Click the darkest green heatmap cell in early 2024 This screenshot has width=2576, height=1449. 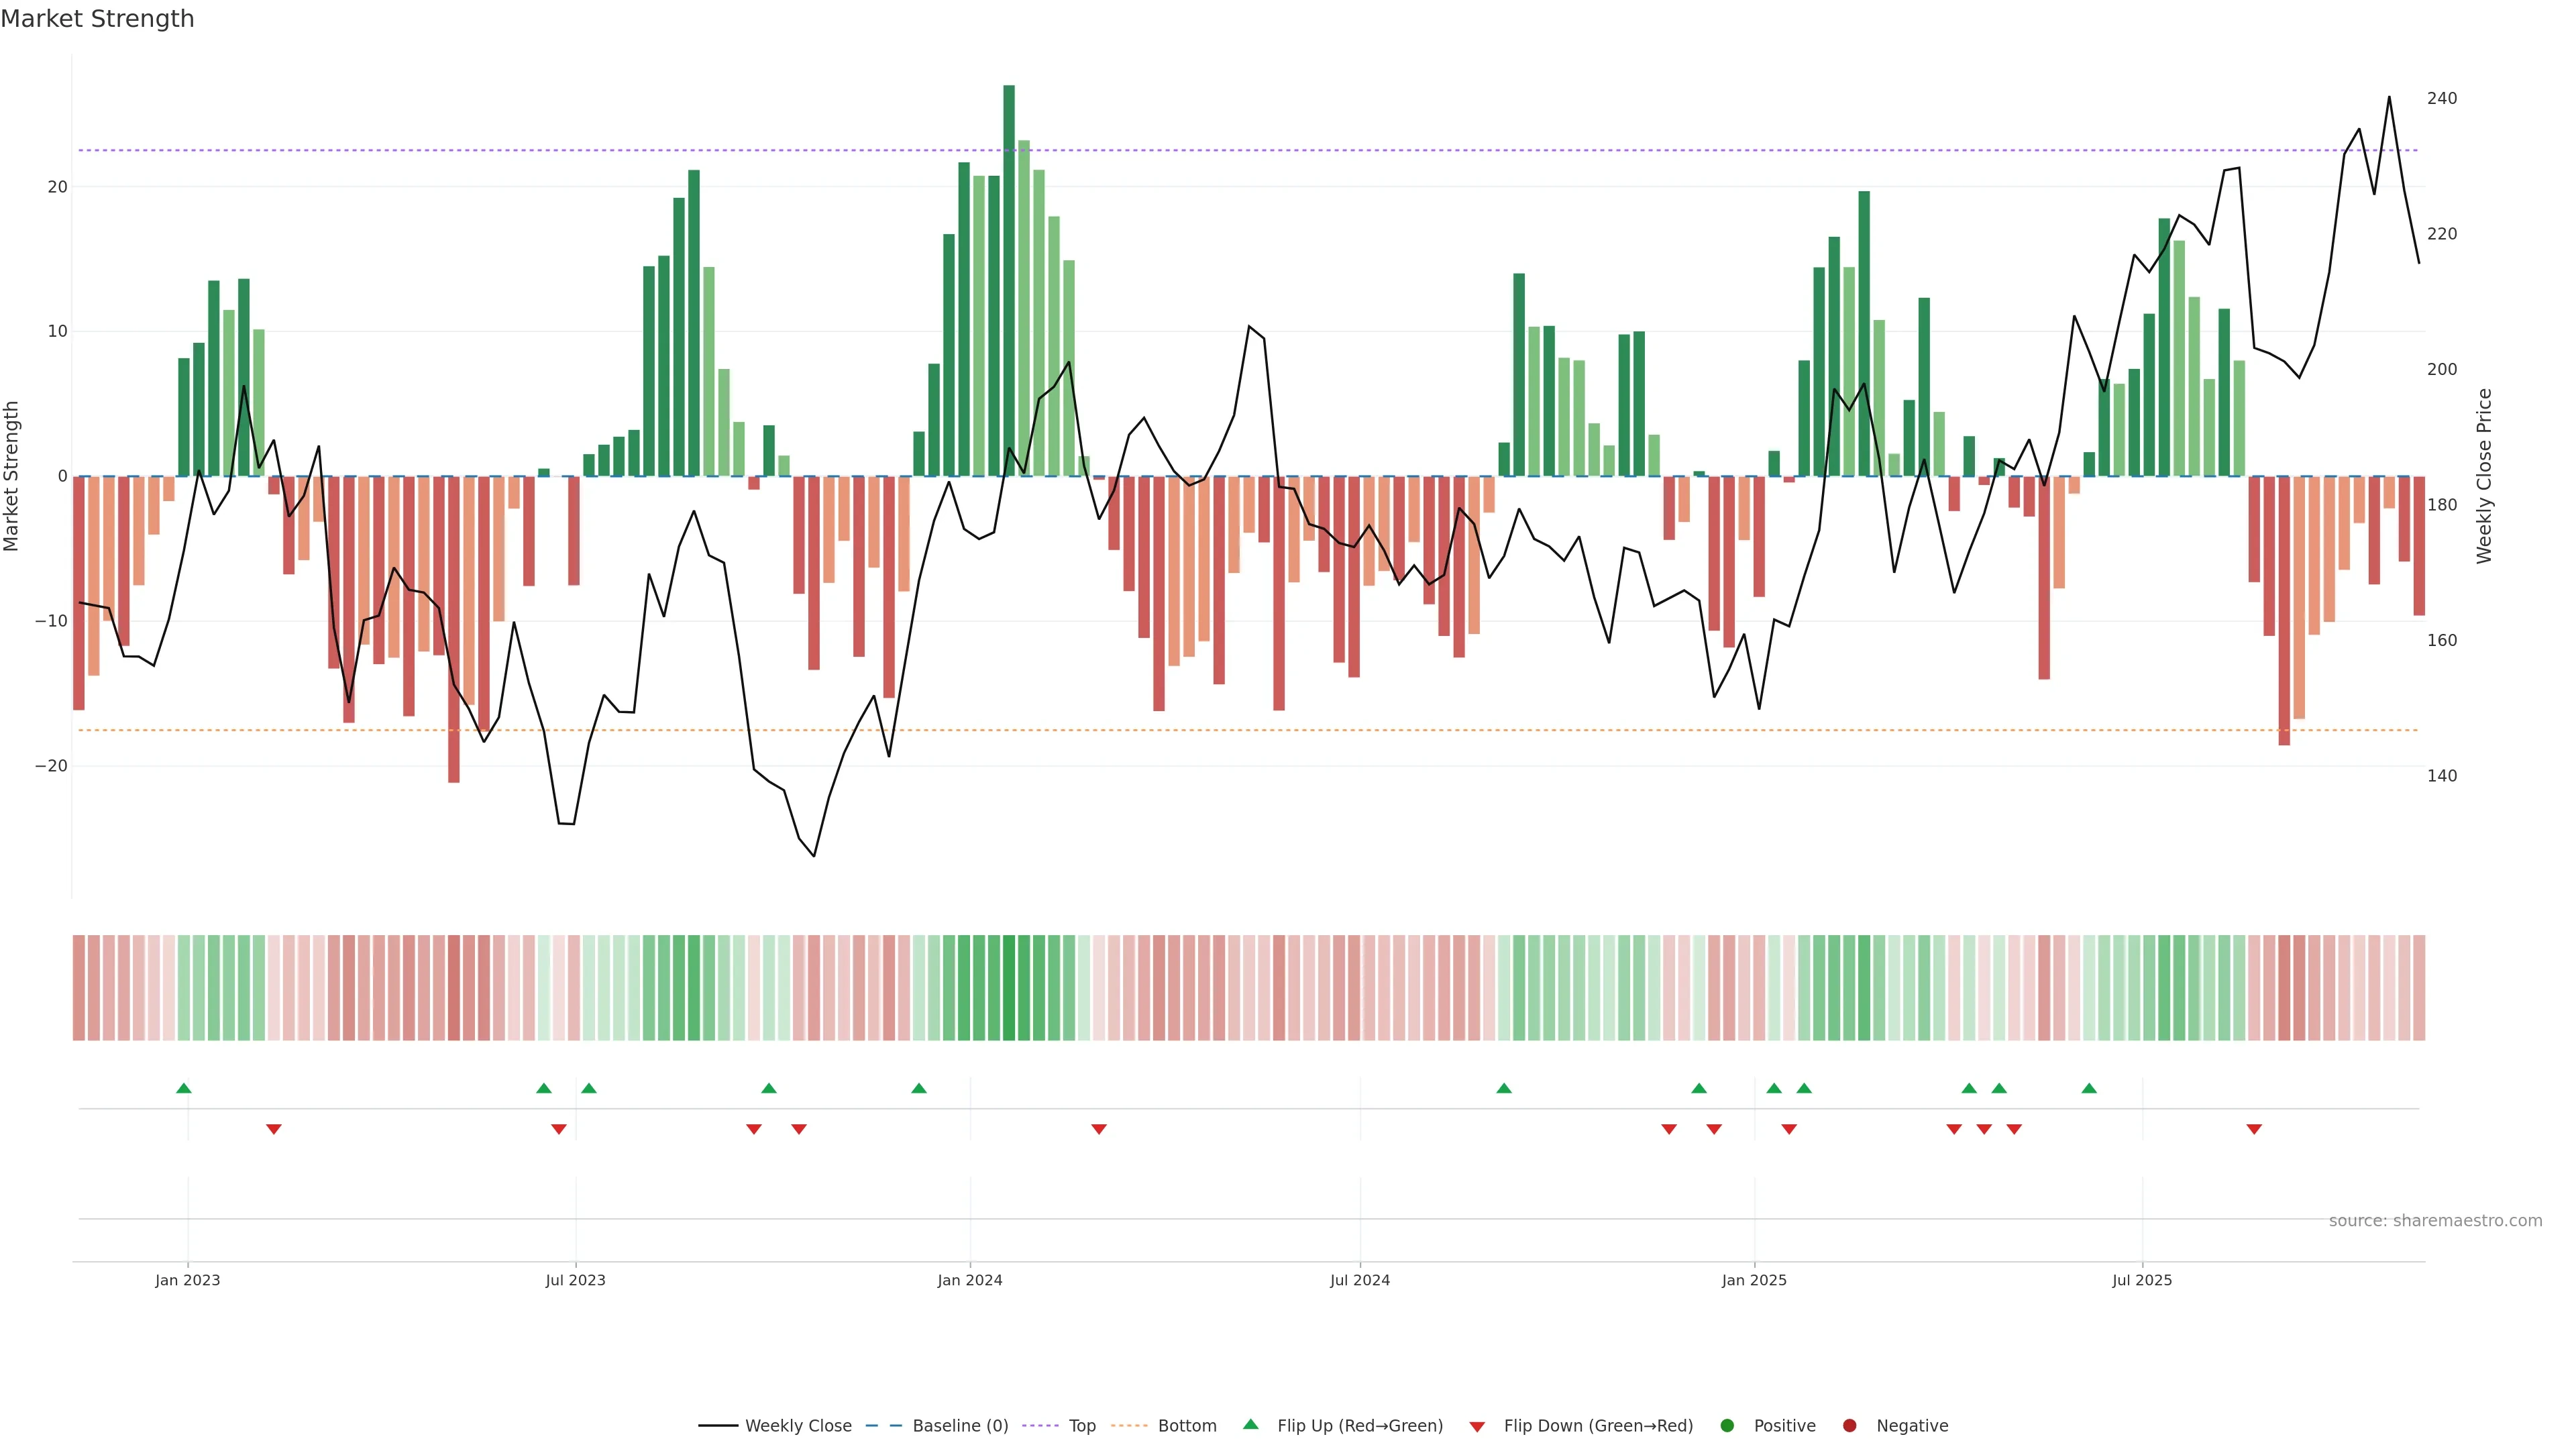coord(1009,988)
